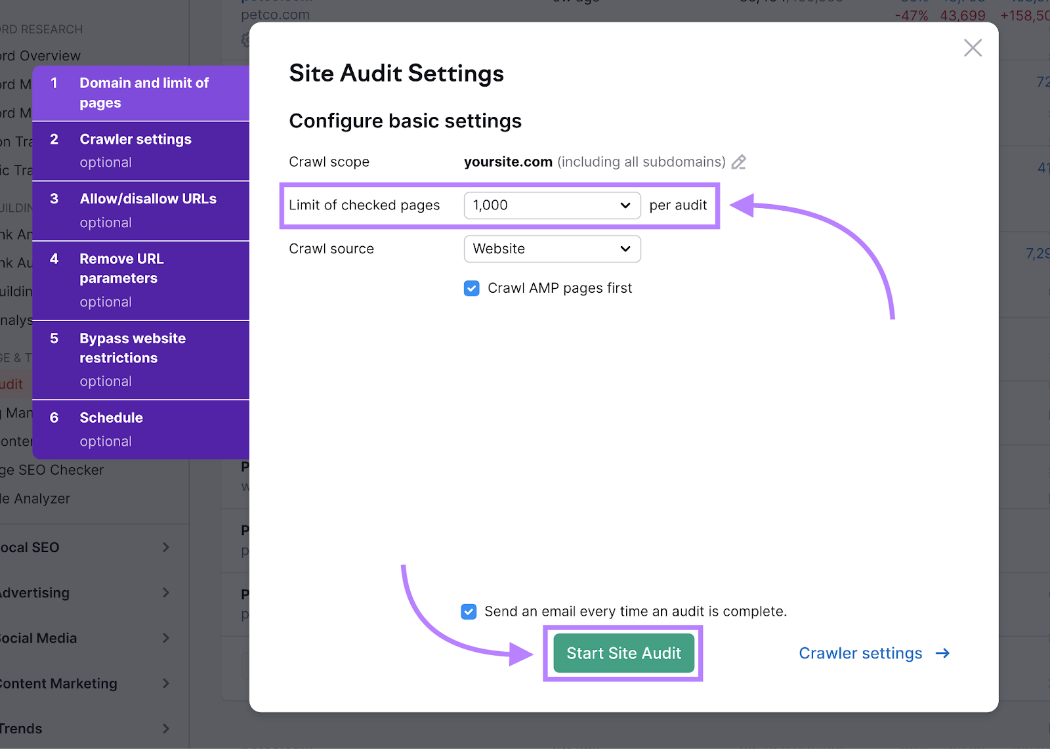Expand the Advertising sidebar section
The height and width of the screenshot is (749, 1050).
(x=166, y=593)
